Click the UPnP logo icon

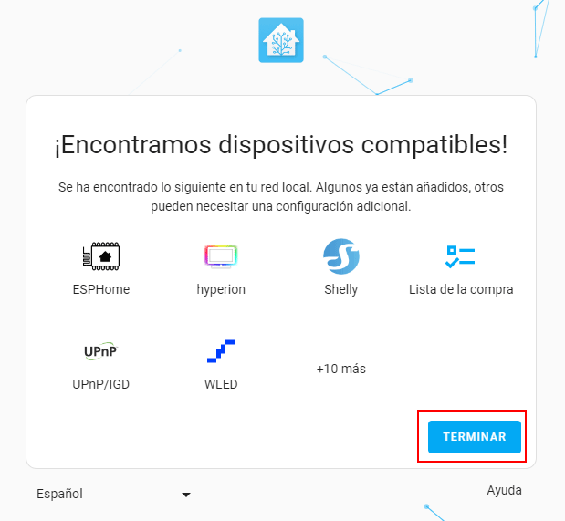(x=101, y=351)
